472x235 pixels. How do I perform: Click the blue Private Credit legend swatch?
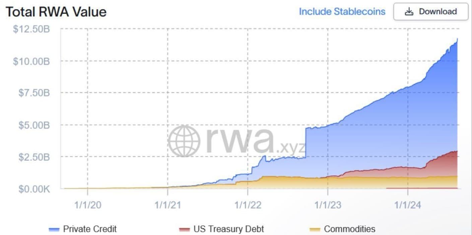coord(54,229)
